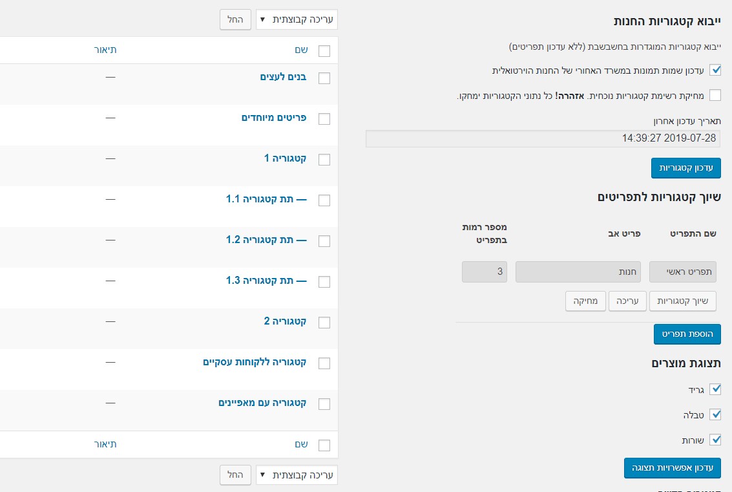Sort by שם column in table footer
Screen dimensions: 732x492
[301, 444]
